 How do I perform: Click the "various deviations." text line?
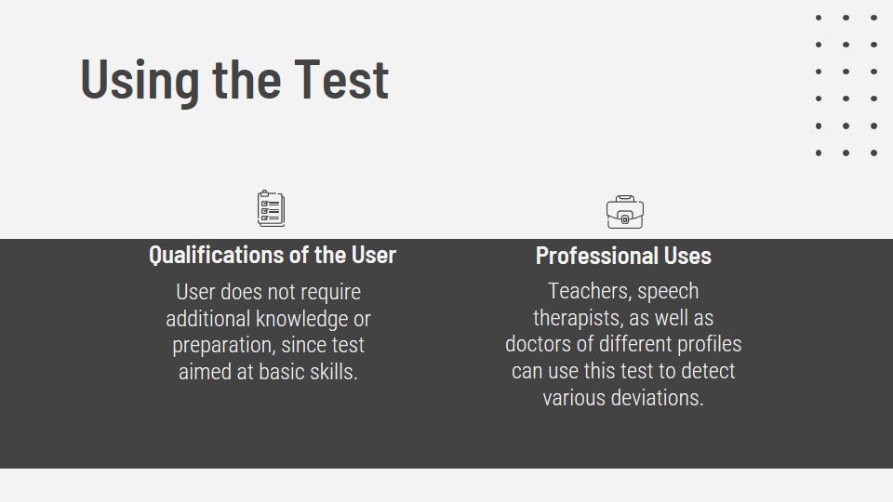point(623,398)
